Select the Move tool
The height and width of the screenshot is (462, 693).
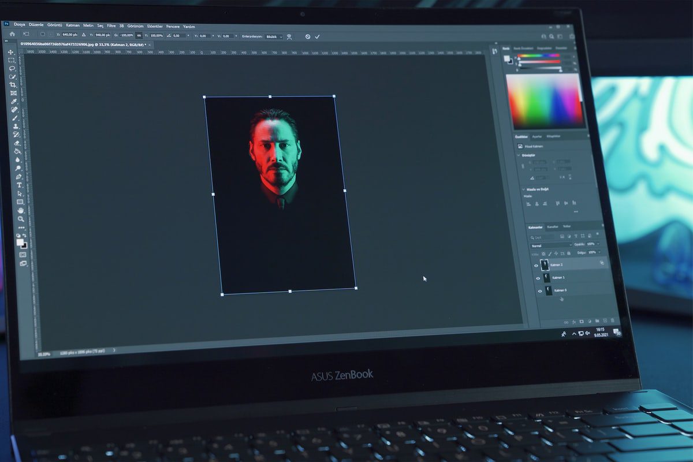click(x=10, y=53)
